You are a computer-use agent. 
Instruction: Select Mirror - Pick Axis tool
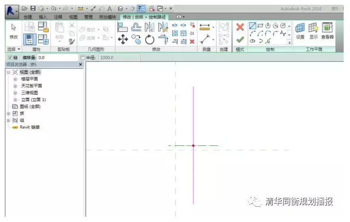pos(149,27)
